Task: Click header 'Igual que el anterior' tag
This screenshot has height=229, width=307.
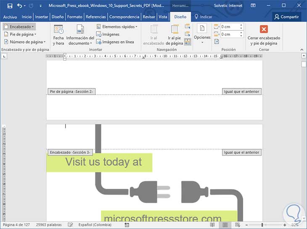Action: 242,152
